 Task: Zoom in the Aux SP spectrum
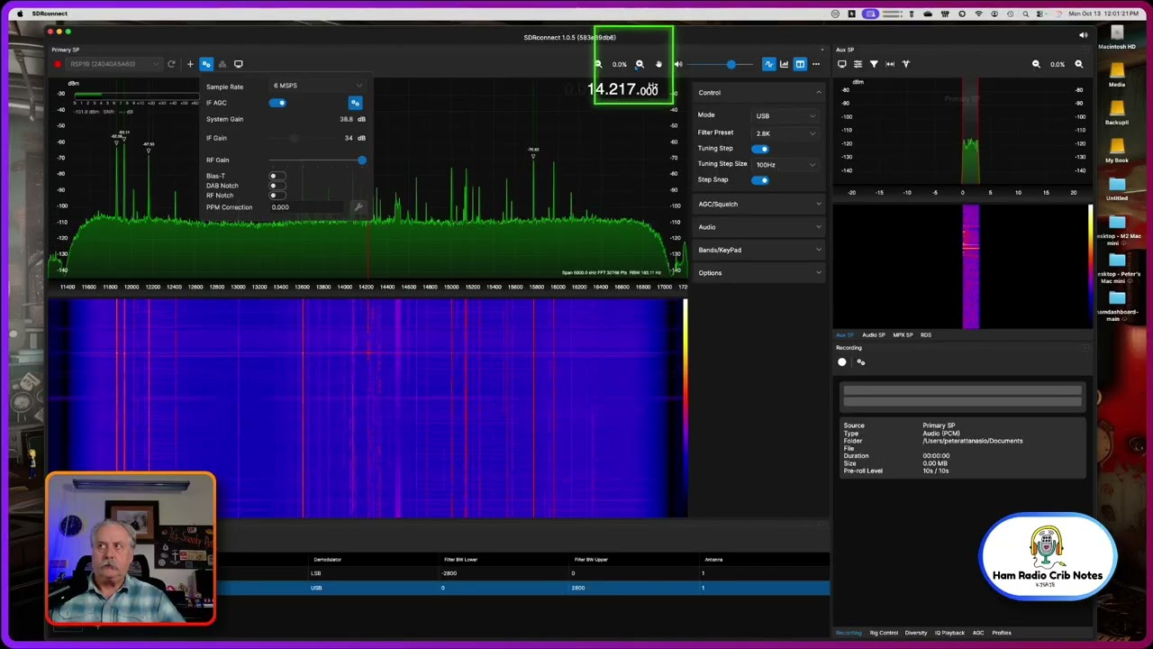click(x=1078, y=64)
